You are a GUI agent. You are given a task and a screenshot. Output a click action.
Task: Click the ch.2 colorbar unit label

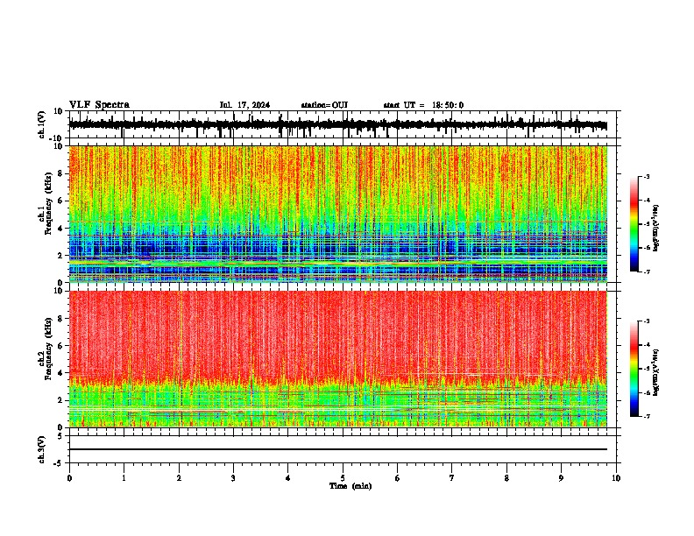pyautogui.click(x=655, y=372)
